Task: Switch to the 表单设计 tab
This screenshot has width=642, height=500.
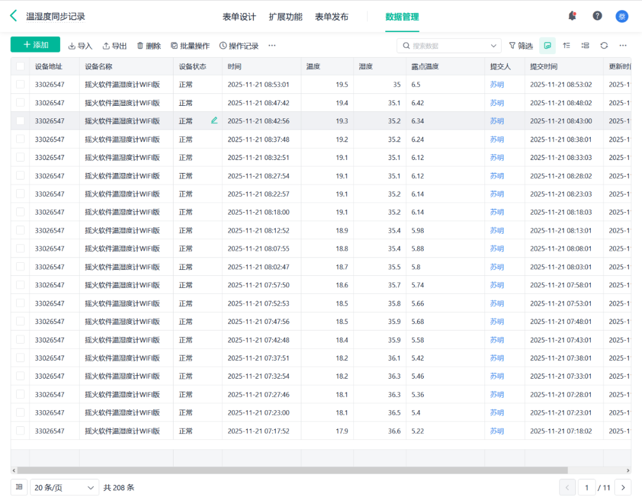Action: click(239, 17)
